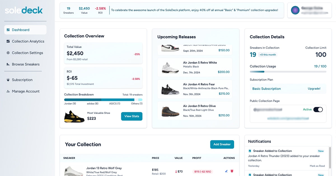The image size is (336, 176).
Task: Click the red delete icon for Jordan 13
Action: [232, 171]
